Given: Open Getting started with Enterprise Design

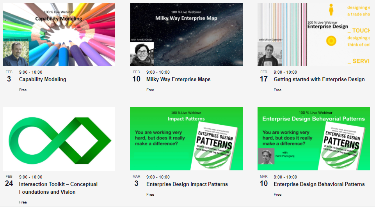Looking at the screenshot, I should coord(319,79).
